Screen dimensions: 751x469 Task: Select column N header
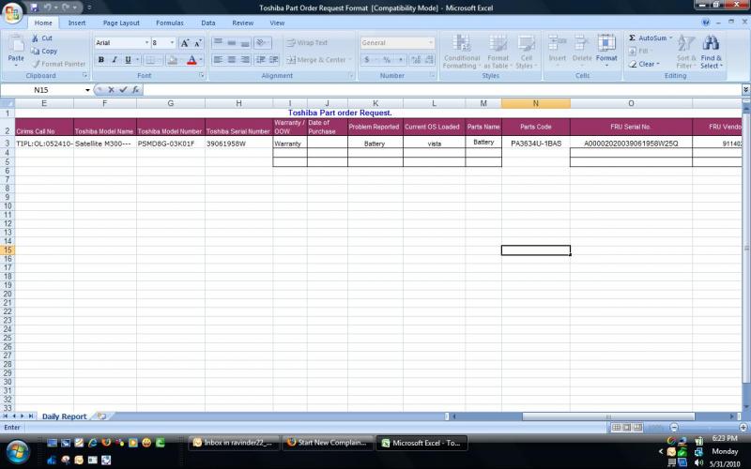535,103
